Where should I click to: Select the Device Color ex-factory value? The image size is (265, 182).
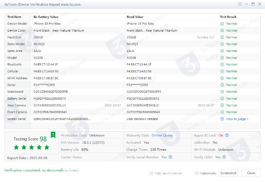[x=59, y=30]
